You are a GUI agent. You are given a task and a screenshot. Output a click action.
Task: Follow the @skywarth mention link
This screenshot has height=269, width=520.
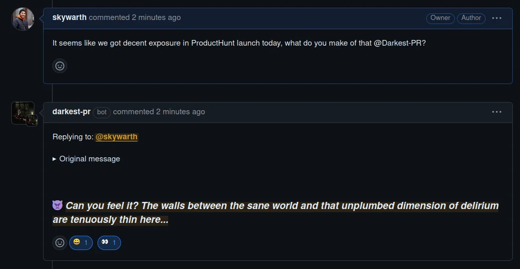click(x=116, y=137)
